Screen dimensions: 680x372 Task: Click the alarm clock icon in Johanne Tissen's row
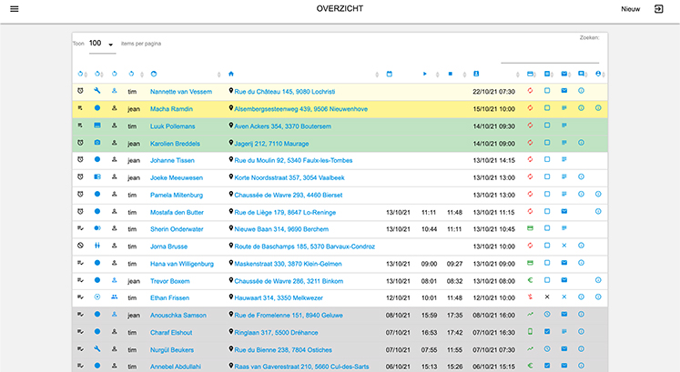[x=80, y=160]
